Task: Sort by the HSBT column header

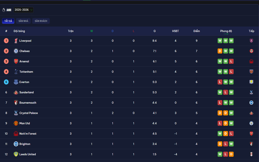Action: (x=175, y=31)
